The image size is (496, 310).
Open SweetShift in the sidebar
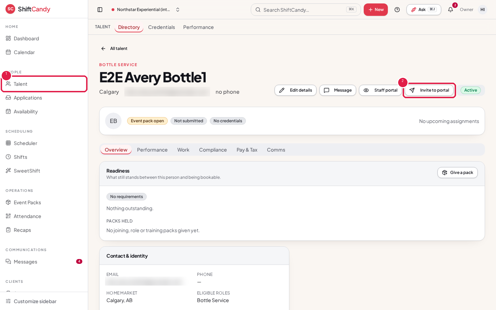coord(44,171)
